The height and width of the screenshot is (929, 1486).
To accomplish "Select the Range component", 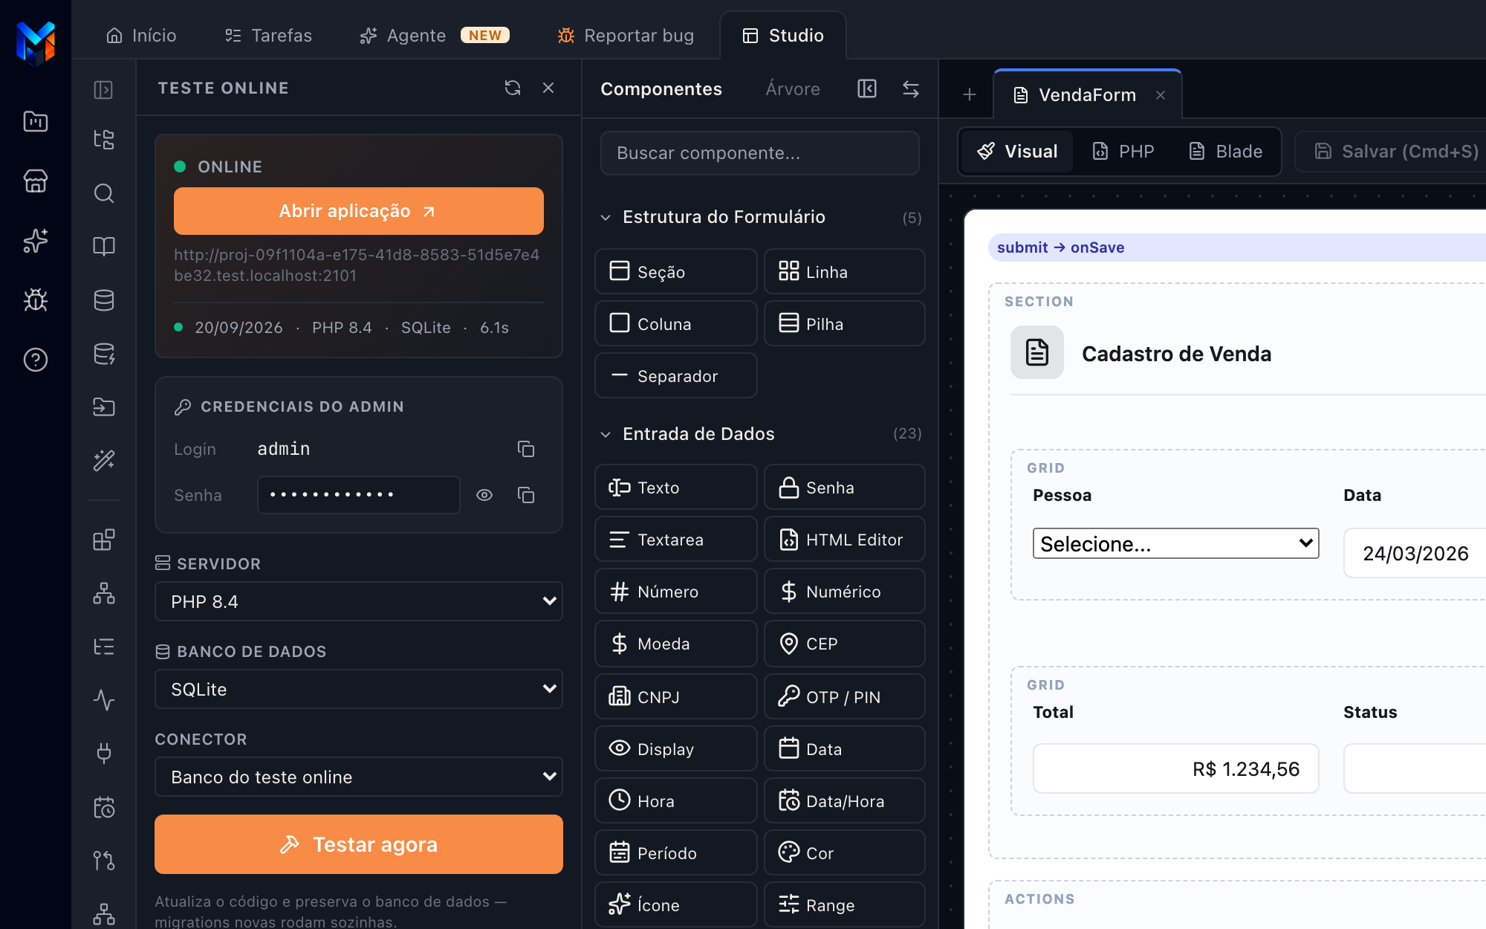I will [x=845, y=904].
